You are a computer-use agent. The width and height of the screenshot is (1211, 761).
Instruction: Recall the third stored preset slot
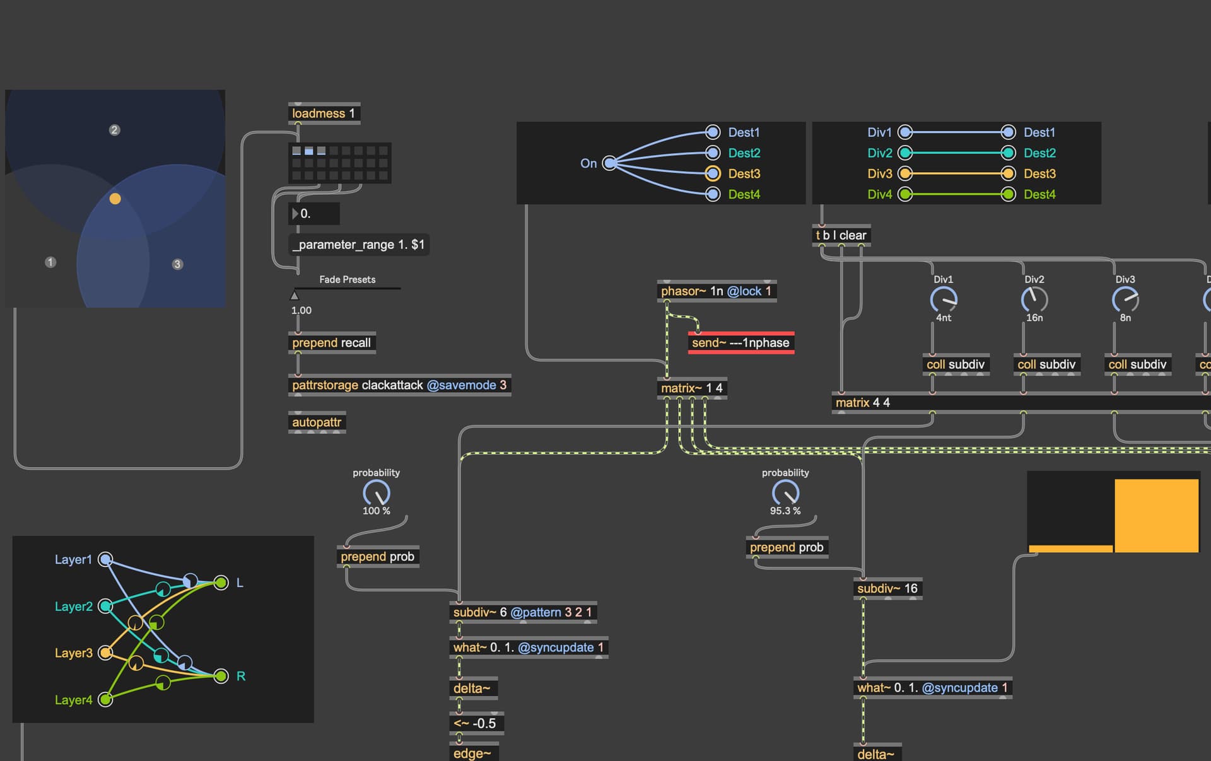click(x=321, y=151)
